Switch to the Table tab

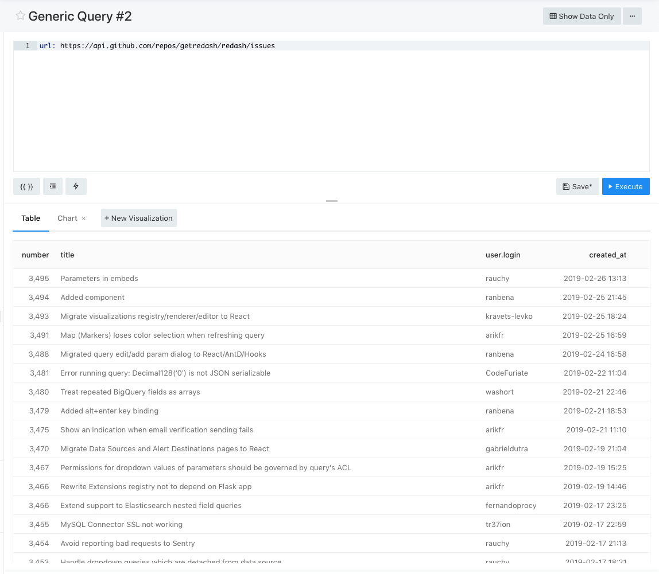(31, 218)
